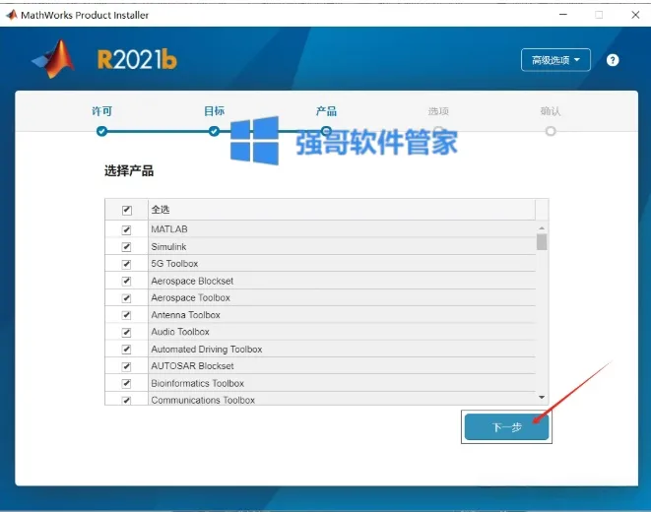
Task: Click the 许可 completed checkmark circle
Action: coord(101,132)
